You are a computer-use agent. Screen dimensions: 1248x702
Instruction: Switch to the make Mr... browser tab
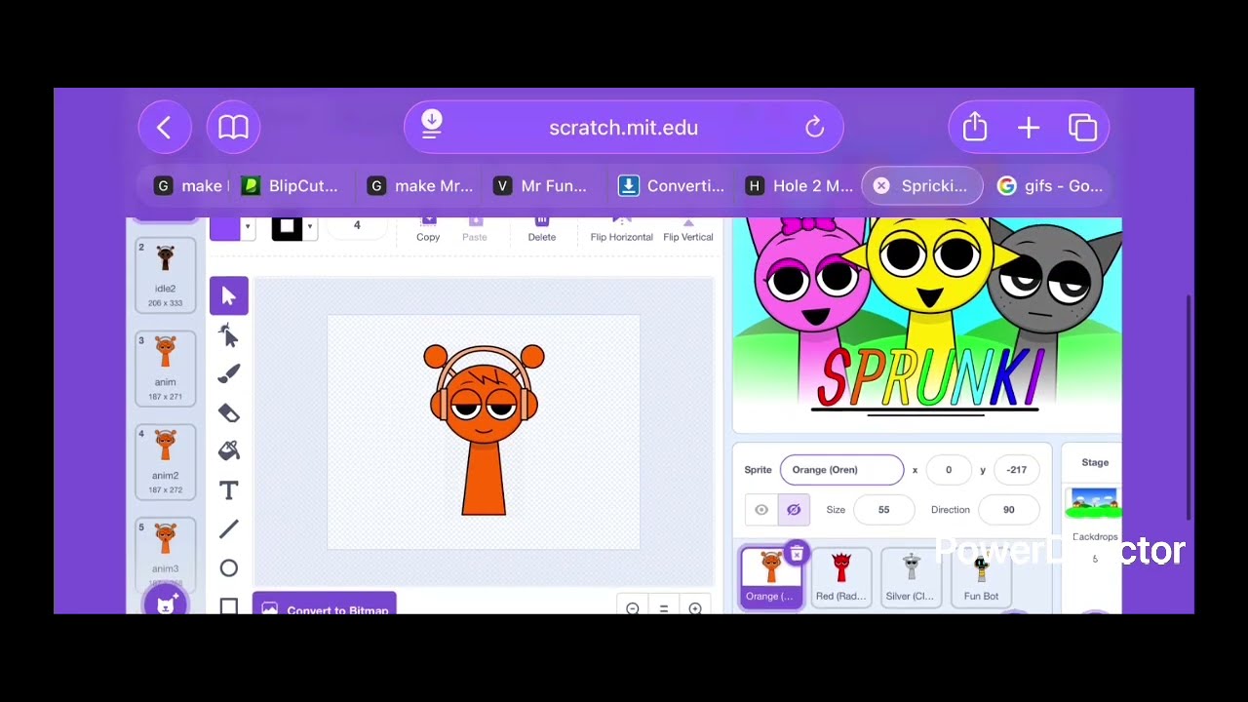(x=420, y=185)
